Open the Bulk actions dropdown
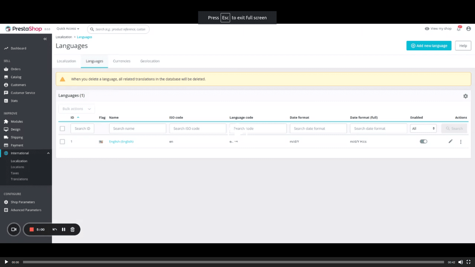This screenshot has width=475, height=267. (76, 108)
